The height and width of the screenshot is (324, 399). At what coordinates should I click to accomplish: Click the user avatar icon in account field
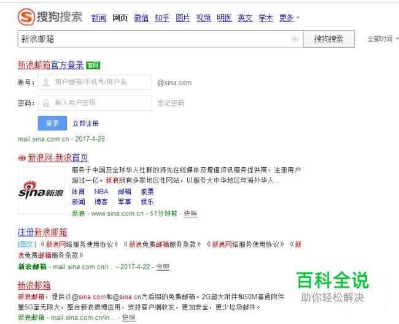[x=46, y=82]
